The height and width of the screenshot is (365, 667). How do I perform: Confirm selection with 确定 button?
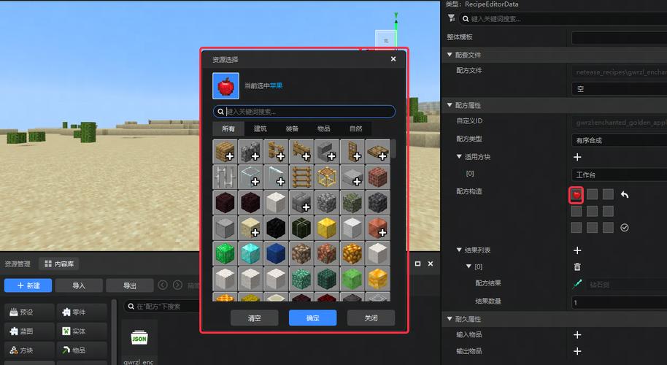click(312, 318)
